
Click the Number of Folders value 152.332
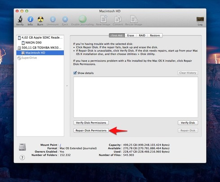65,155
